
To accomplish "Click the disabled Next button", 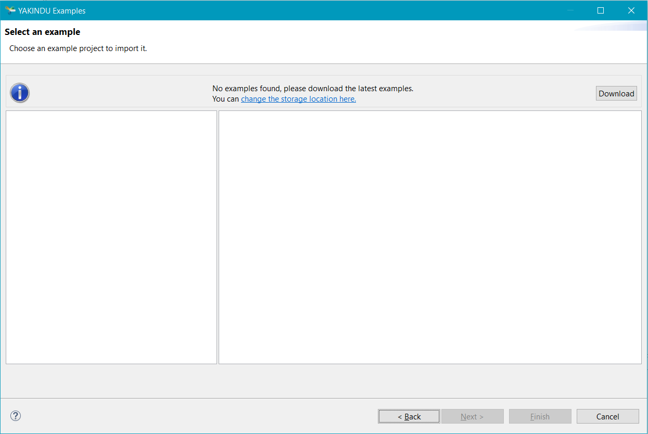I will [472, 416].
